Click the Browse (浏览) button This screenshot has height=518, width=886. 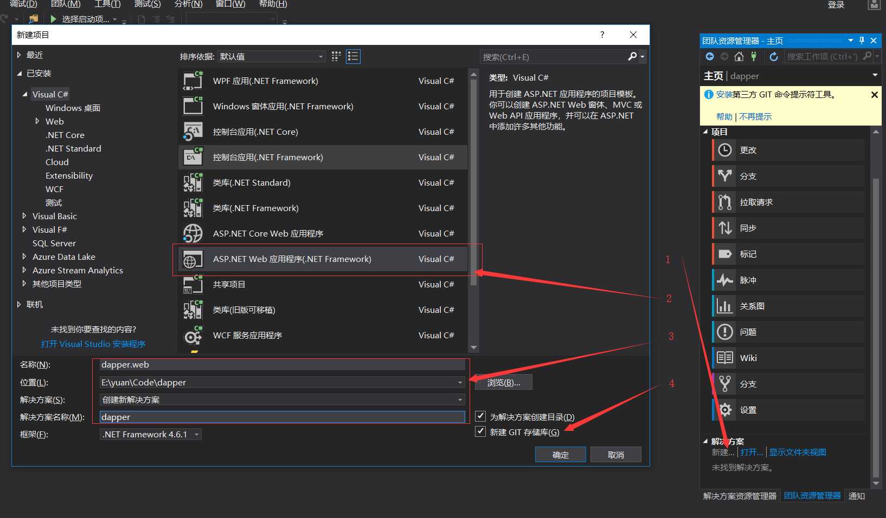504,382
